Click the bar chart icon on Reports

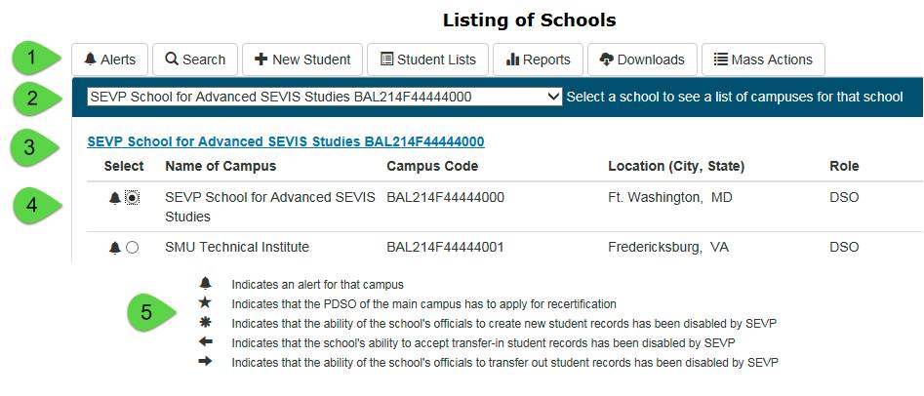512,59
